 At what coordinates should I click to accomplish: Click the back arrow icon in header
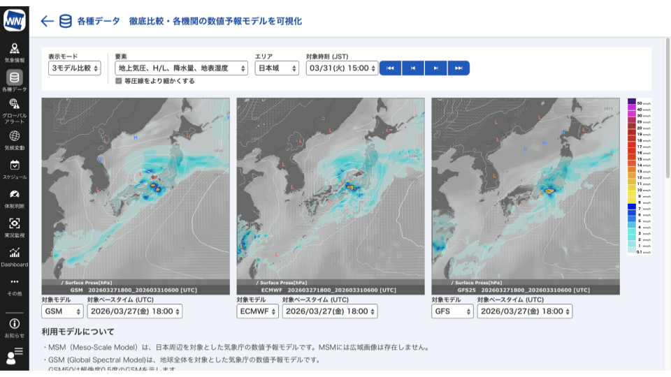click(x=47, y=21)
